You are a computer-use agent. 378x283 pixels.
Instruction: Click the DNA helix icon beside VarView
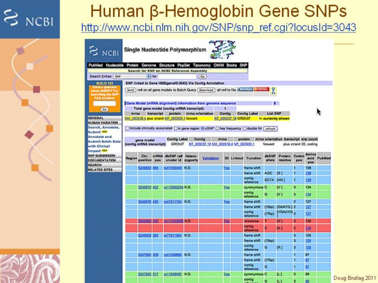(x=274, y=90)
